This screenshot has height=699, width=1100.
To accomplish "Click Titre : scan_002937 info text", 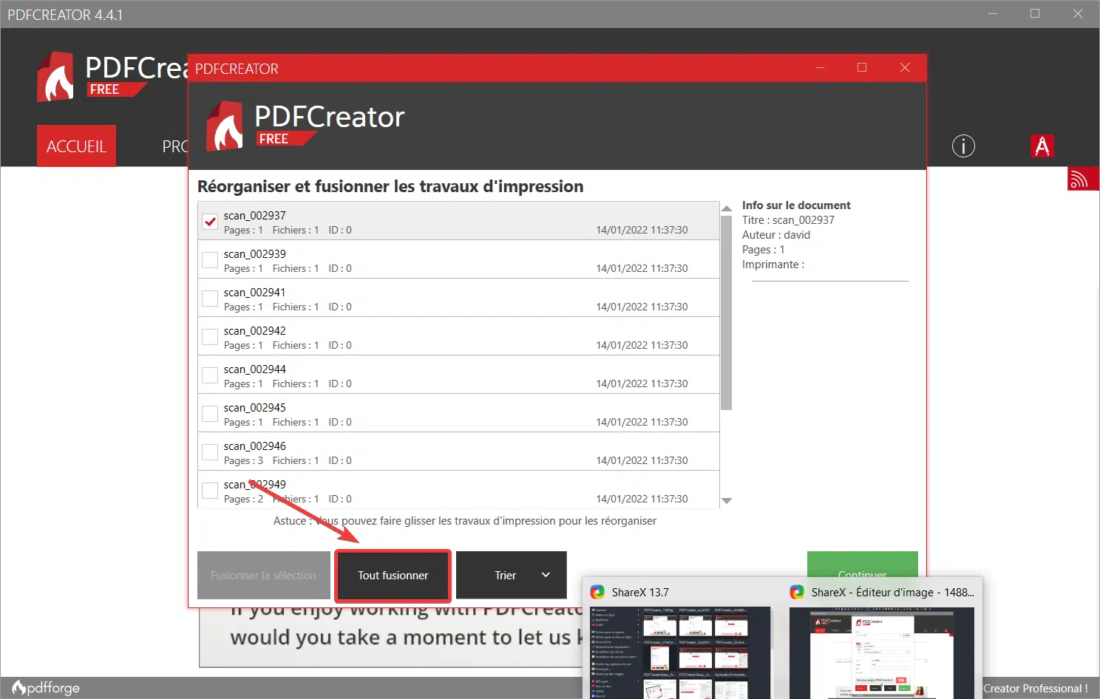I will point(788,220).
